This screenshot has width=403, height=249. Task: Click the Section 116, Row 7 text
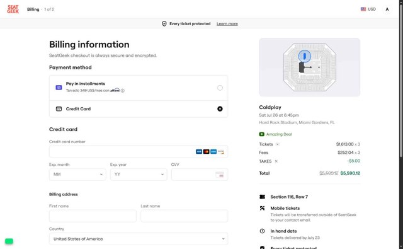coord(289,197)
